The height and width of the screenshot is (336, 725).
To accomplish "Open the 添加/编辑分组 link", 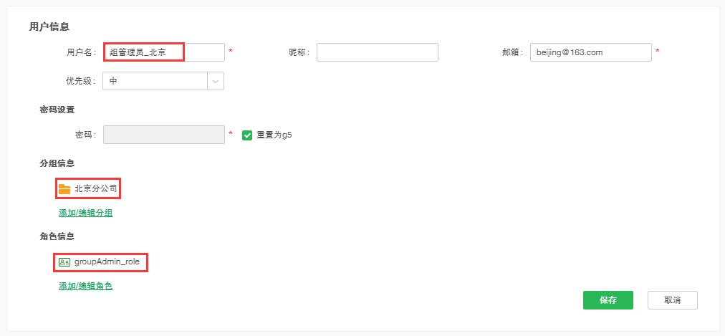I will [x=85, y=213].
